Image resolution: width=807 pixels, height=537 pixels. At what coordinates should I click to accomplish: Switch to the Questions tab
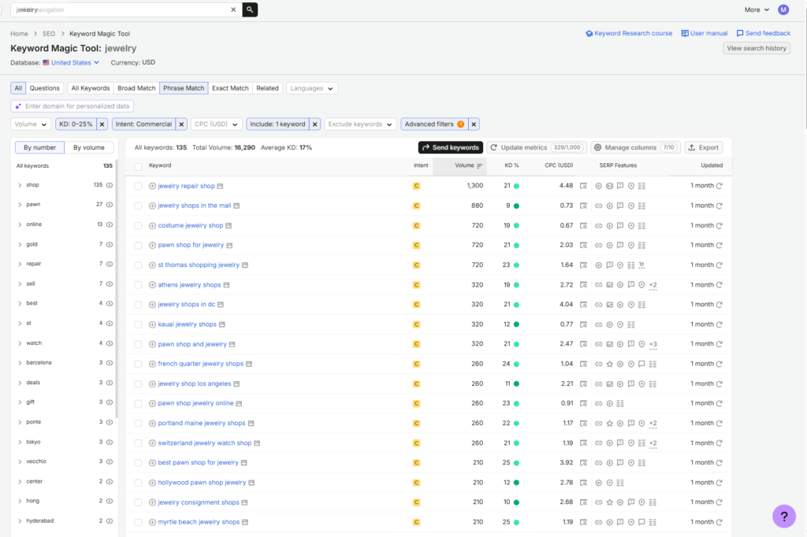44,88
